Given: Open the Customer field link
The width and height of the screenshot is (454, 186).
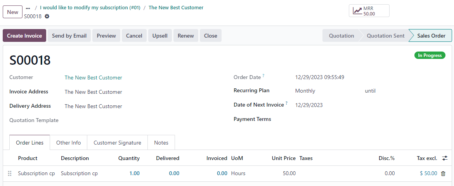Looking at the screenshot, I should point(93,77).
